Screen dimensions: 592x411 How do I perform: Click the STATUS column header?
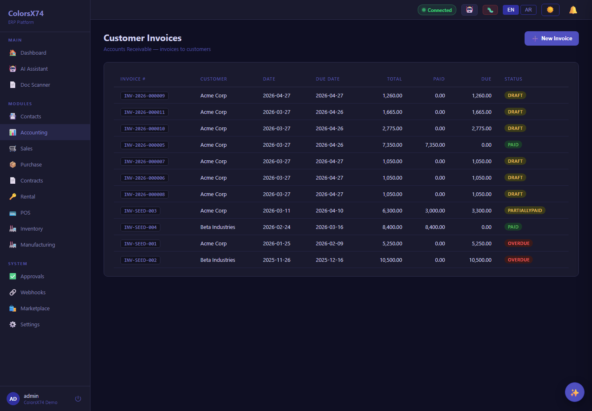point(513,79)
